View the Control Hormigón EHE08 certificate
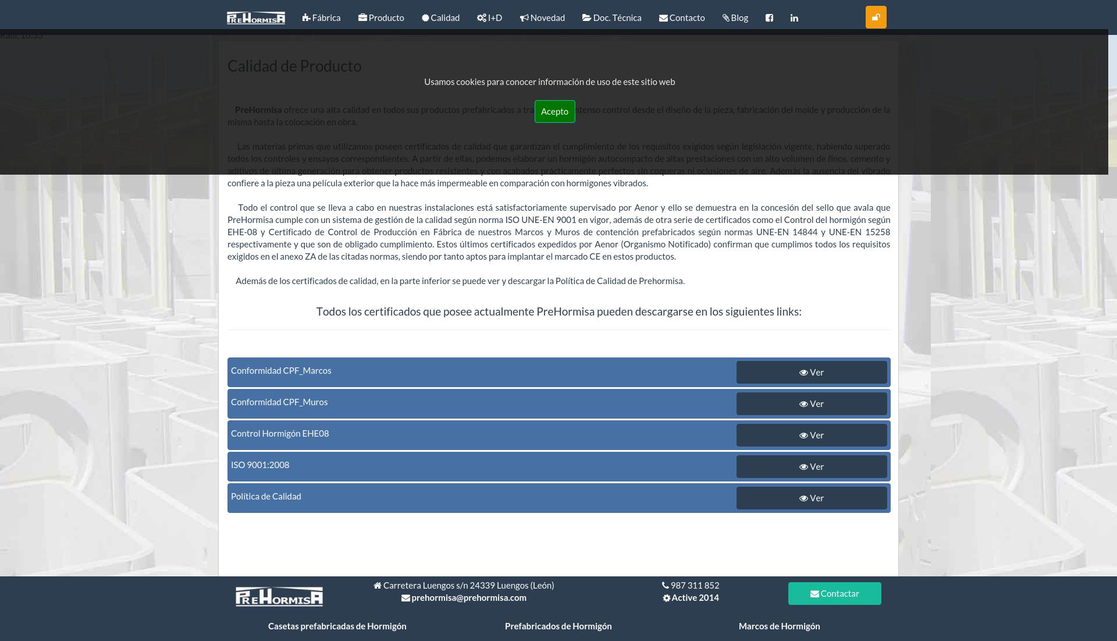 coord(811,435)
